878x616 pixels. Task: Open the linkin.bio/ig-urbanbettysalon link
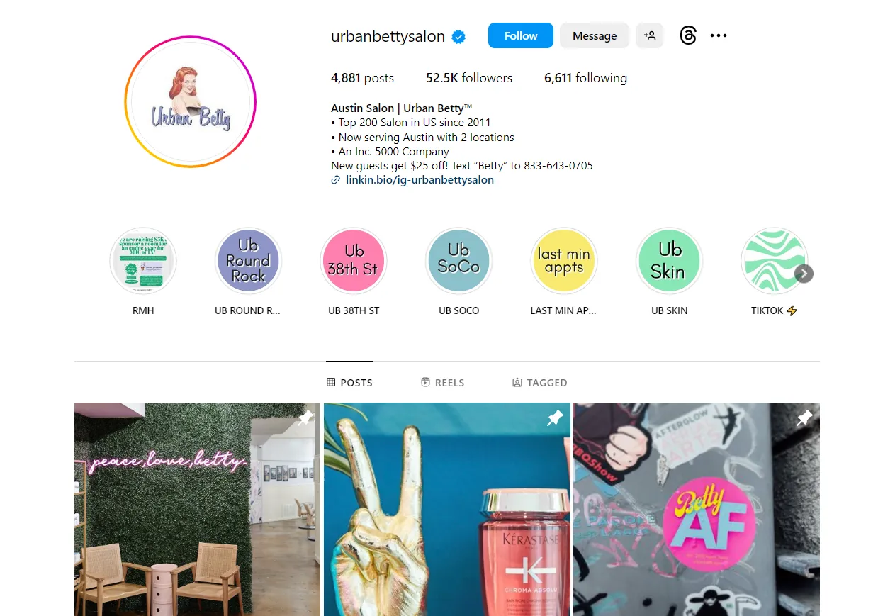[420, 180]
